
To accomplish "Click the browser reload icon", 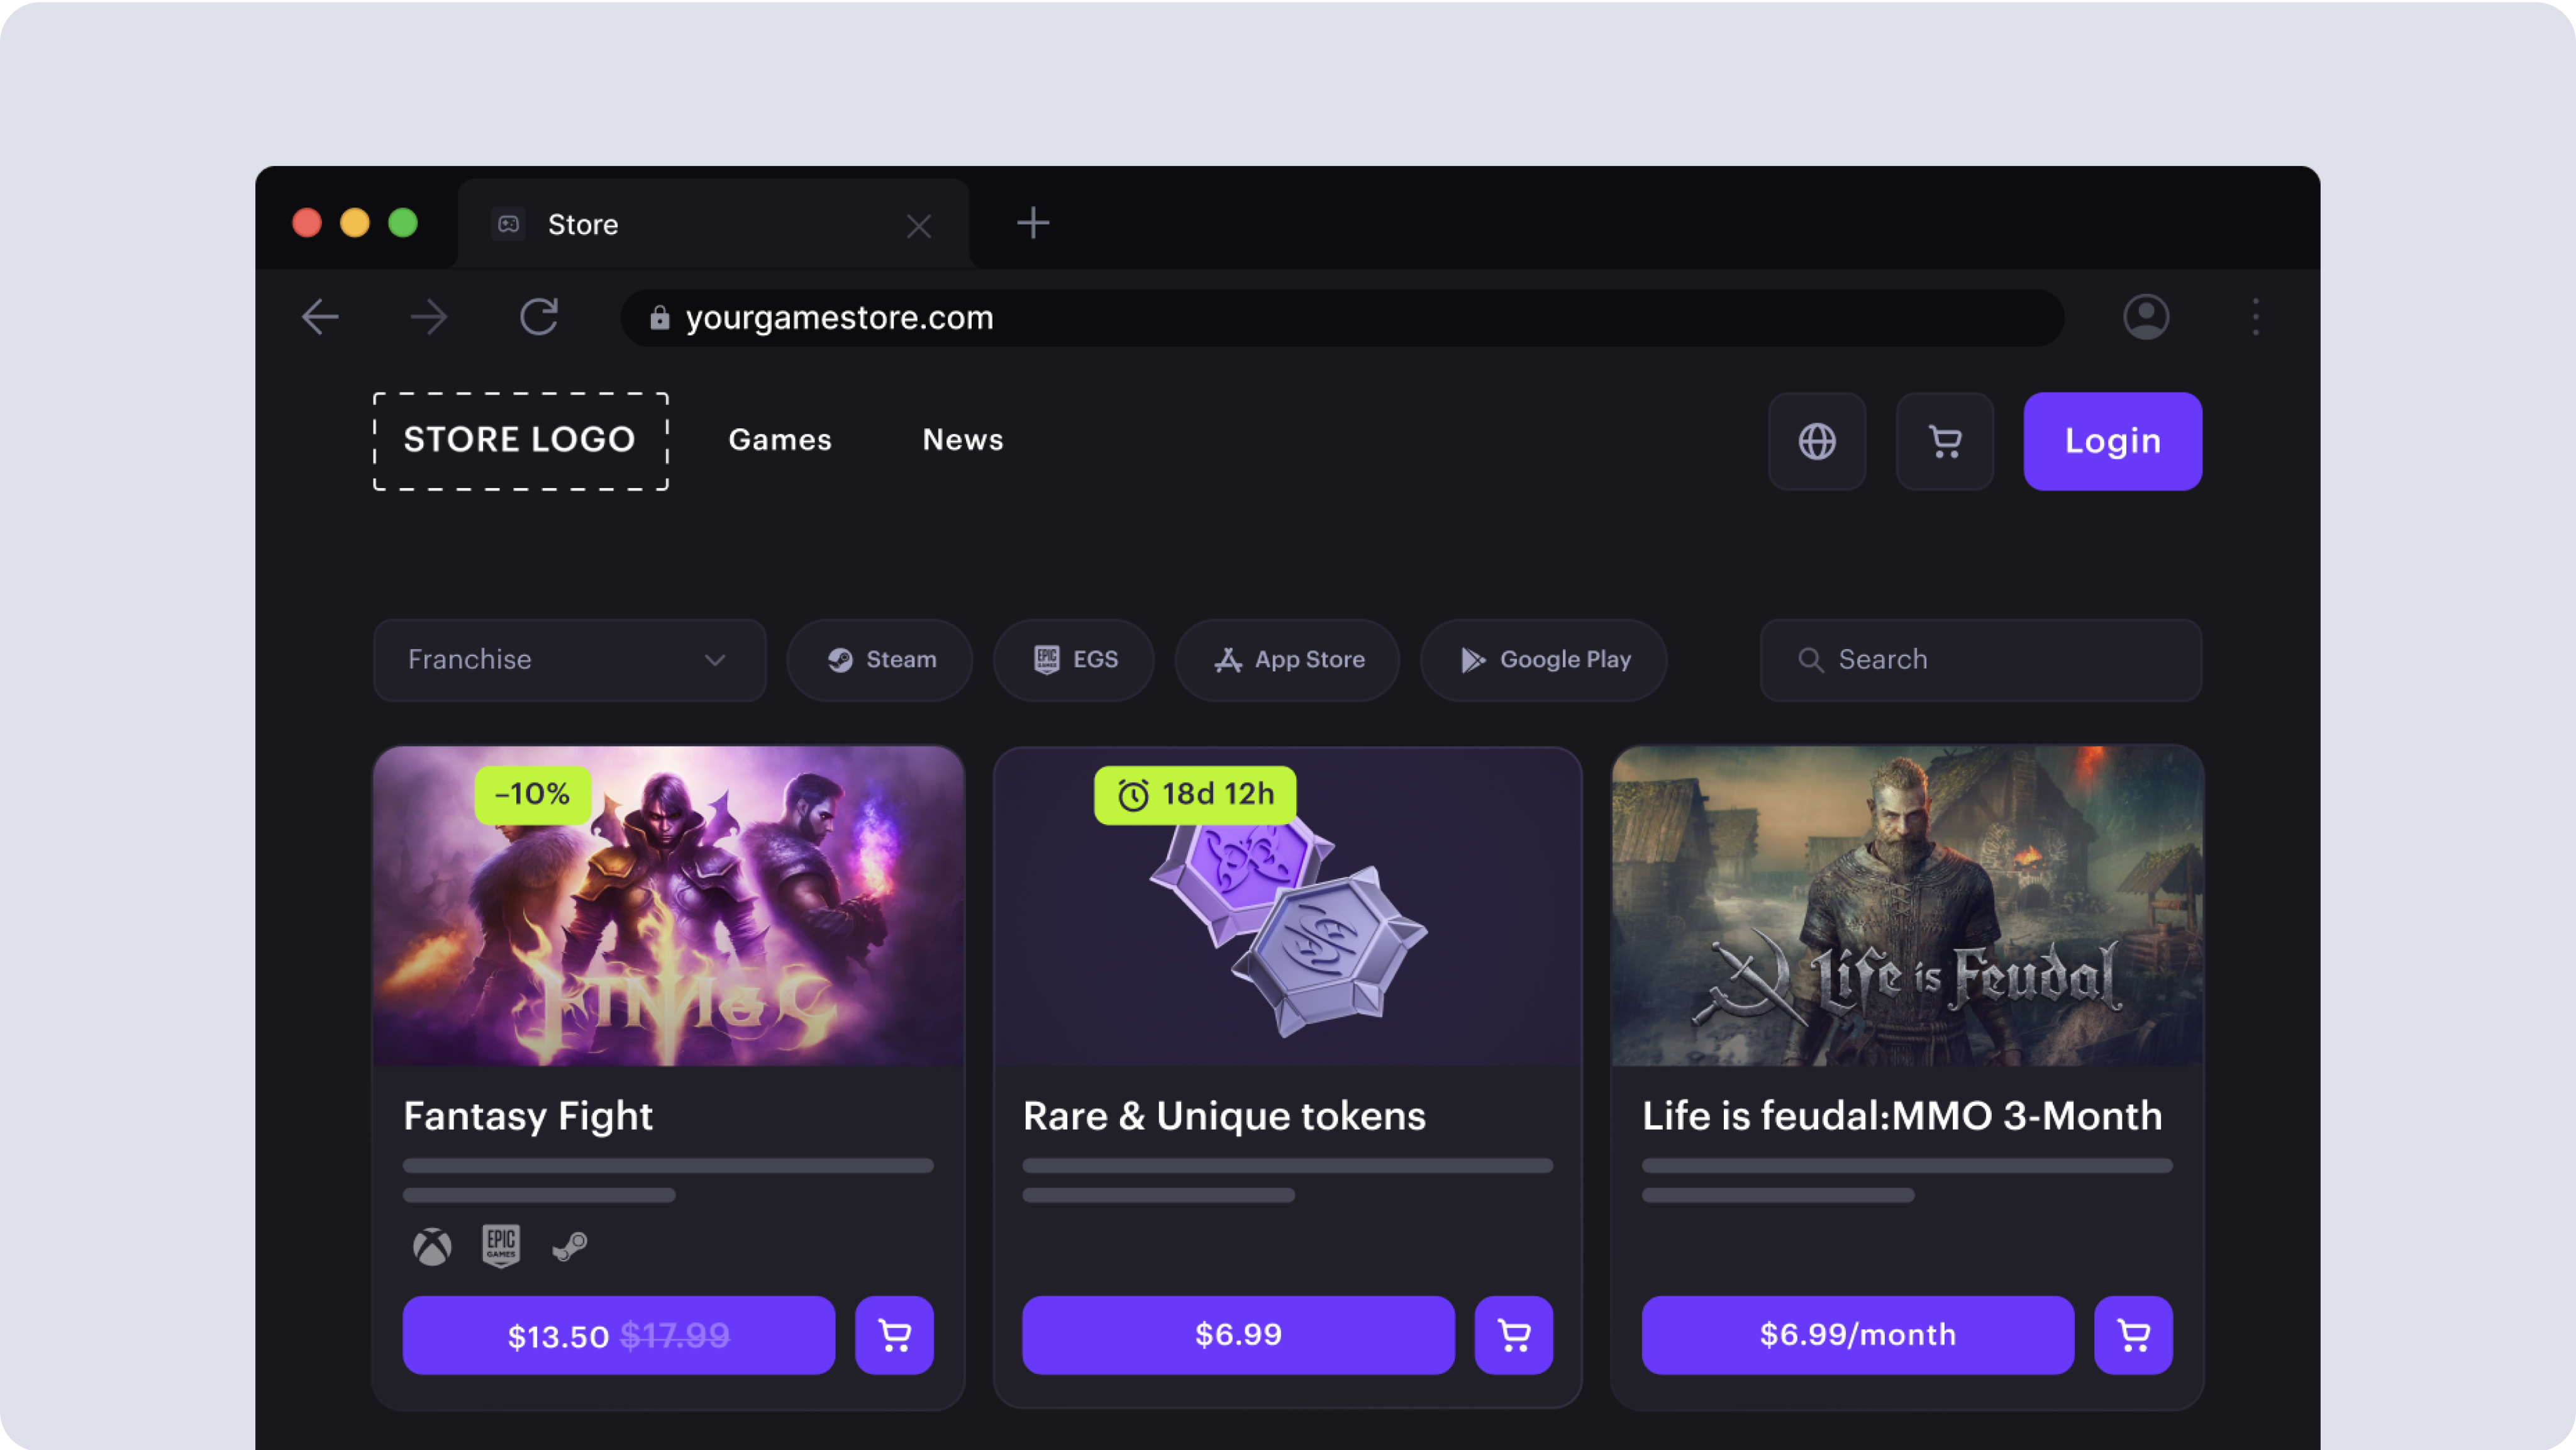I will pyautogui.click(x=539, y=317).
